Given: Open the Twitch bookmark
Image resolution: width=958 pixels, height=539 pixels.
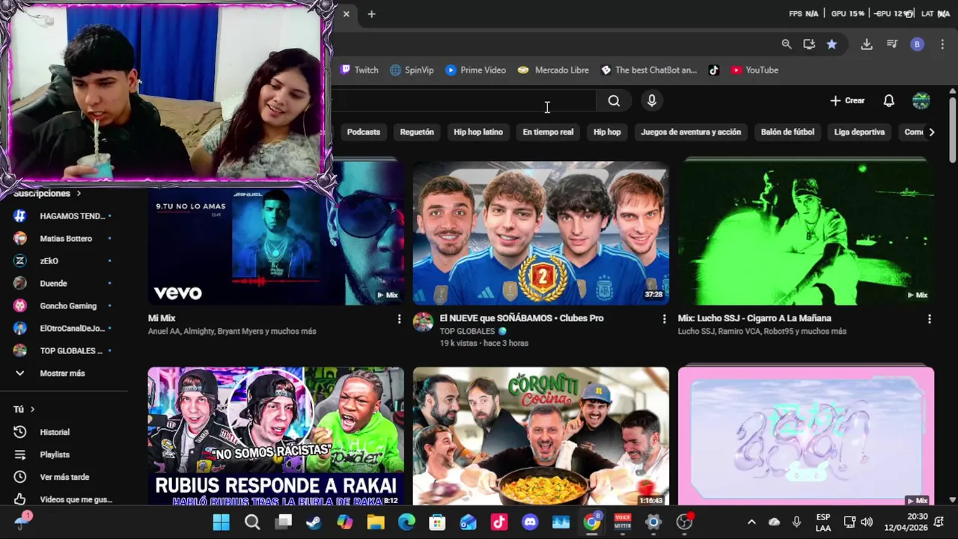Looking at the screenshot, I should pos(359,70).
